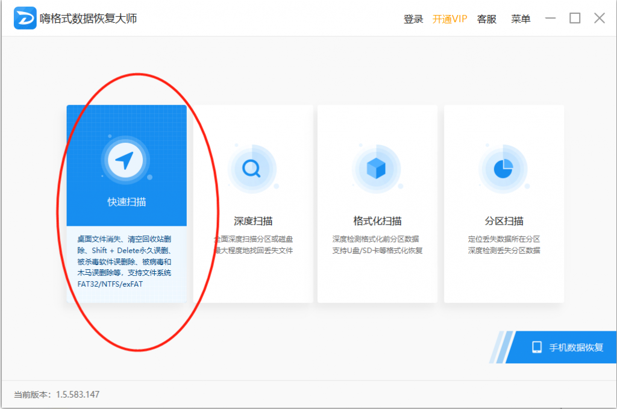
Task: Click the text 深度检测格式化前分区数据
Action: coord(376,239)
